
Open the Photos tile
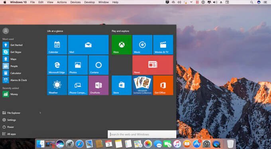(78, 65)
